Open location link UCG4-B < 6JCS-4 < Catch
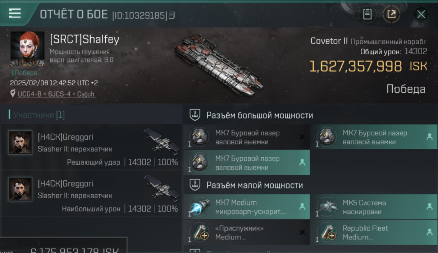 tap(57, 94)
